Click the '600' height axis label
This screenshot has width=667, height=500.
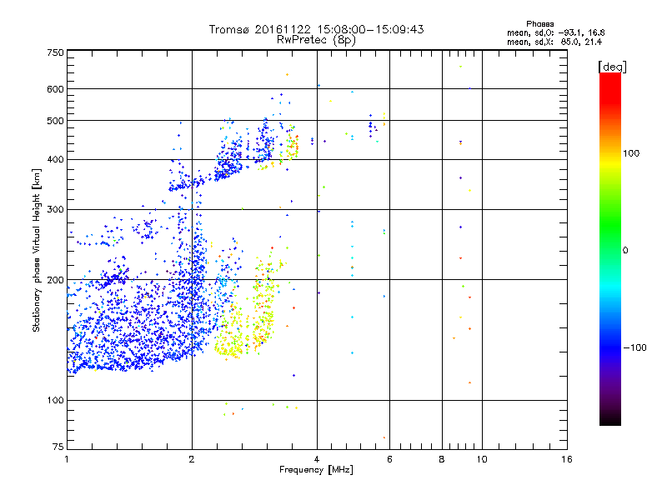[55, 89]
